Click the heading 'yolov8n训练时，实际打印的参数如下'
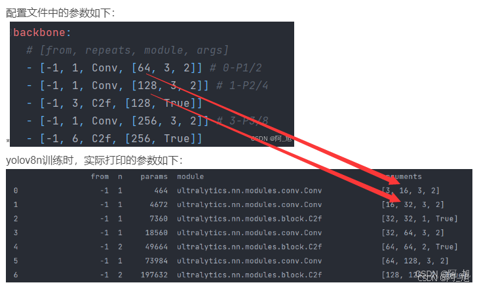Screen dimensions: 477x287 tap(94, 160)
